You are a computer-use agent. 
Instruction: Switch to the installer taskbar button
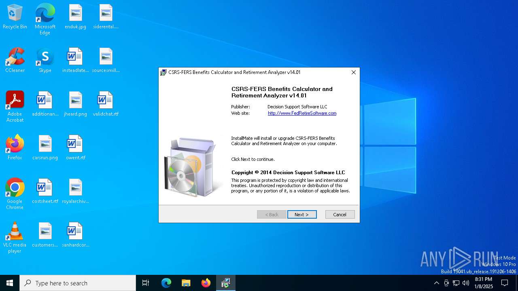click(226, 283)
